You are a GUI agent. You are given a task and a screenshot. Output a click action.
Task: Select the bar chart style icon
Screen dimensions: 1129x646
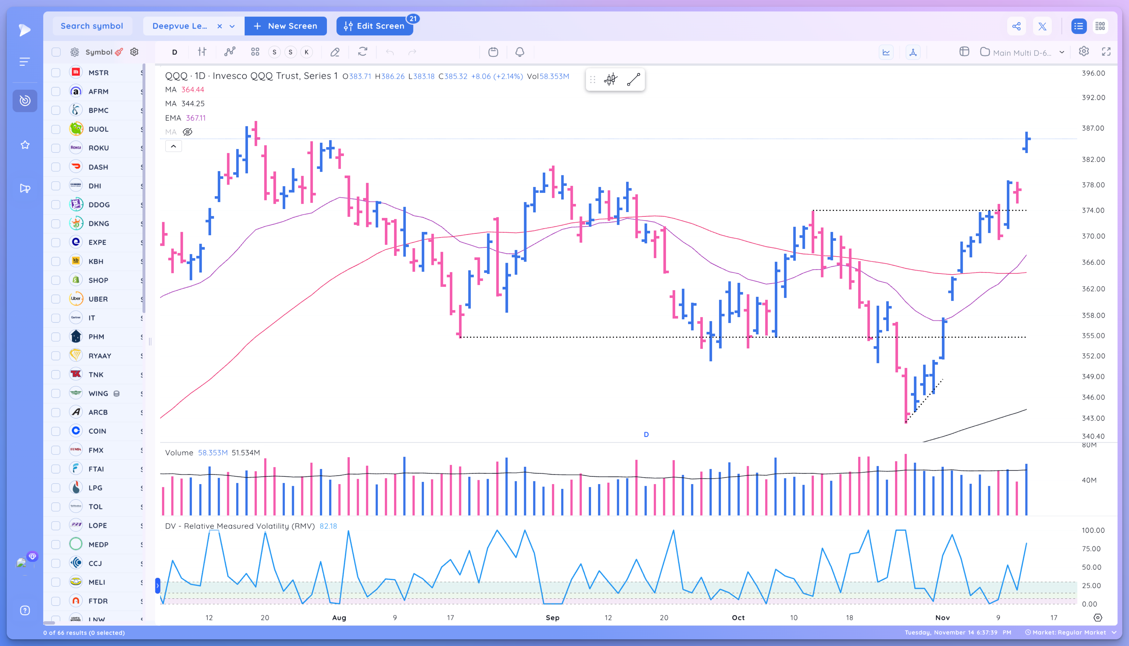(x=202, y=52)
